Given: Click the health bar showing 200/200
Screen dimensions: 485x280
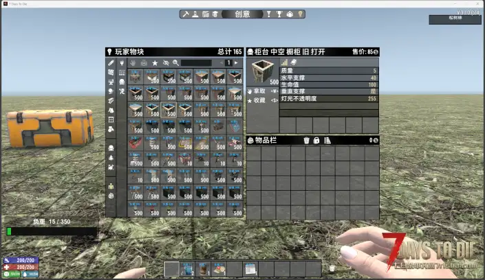Looking at the screenshot, I should tap(21, 267).
